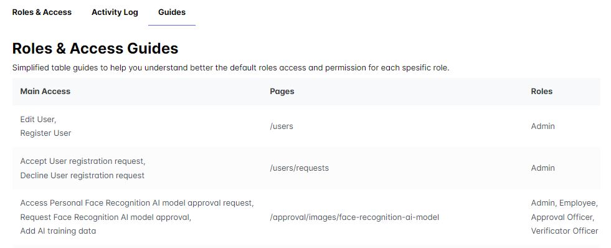This screenshot has width=611, height=248.
Task: Click the /approval/images/face-recognition-ai-model path
Action: tap(354, 217)
